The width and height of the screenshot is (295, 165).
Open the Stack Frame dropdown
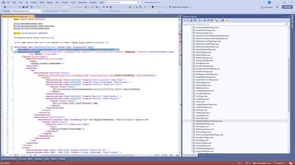click(140, 11)
